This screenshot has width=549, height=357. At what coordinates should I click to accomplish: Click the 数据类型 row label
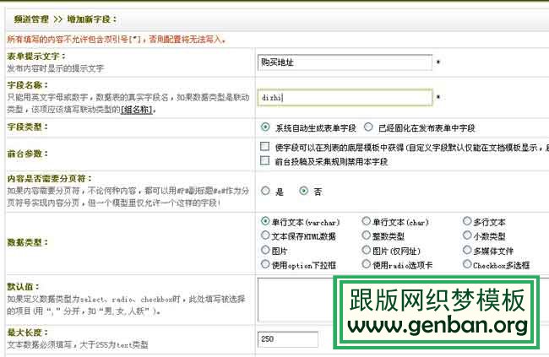pyautogui.click(x=27, y=242)
